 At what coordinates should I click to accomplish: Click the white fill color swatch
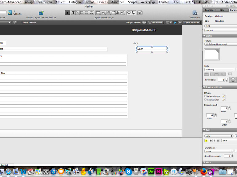212,54
